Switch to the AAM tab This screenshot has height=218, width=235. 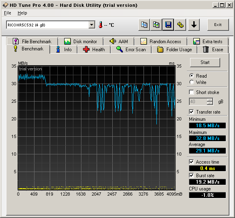pos(119,41)
